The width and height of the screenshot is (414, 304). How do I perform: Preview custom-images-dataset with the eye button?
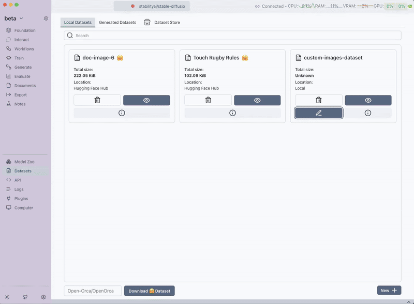(x=368, y=100)
